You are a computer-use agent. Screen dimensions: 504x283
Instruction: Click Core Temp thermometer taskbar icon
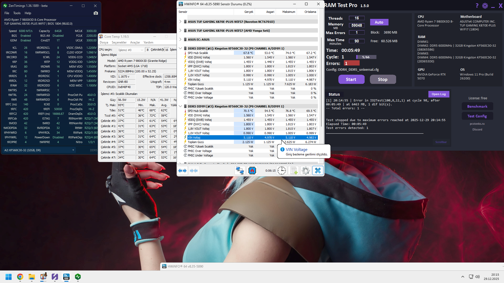click(x=43, y=277)
